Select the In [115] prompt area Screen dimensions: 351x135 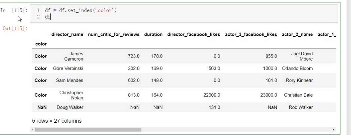pos(14,10)
